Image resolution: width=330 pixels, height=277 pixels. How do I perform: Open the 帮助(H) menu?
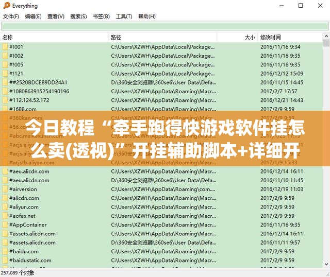(146, 16)
